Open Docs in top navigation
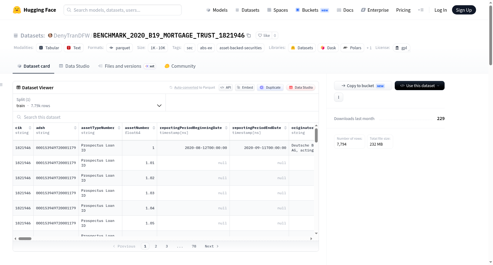The width and height of the screenshot is (493, 265). click(345, 10)
